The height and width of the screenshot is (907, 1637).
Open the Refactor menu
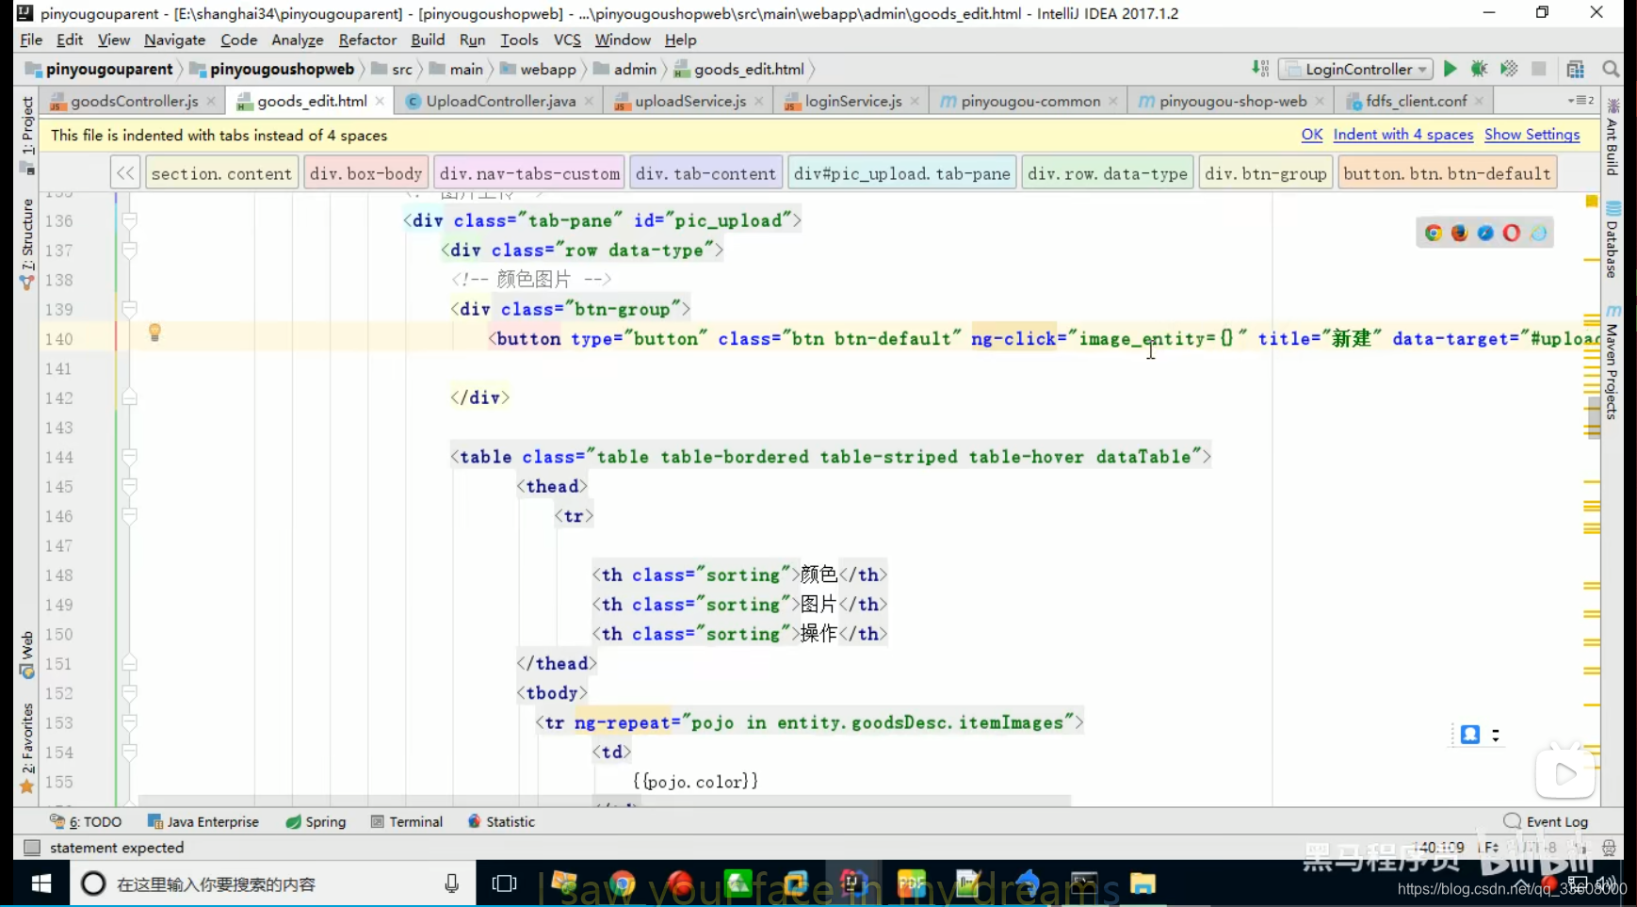[x=367, y=40]
